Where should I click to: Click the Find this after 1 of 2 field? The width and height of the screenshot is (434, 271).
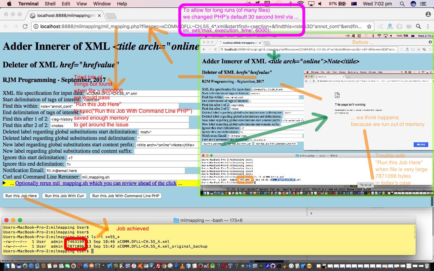click(119, 119)
